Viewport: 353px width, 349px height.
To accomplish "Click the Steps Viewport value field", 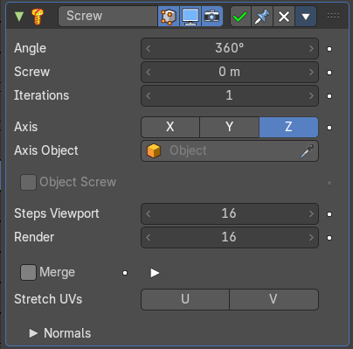I will tap(230, 213).
